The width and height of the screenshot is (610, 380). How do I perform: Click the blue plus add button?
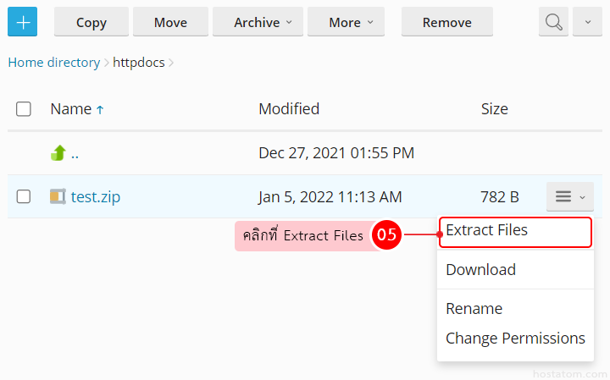[x=23, y=22]
